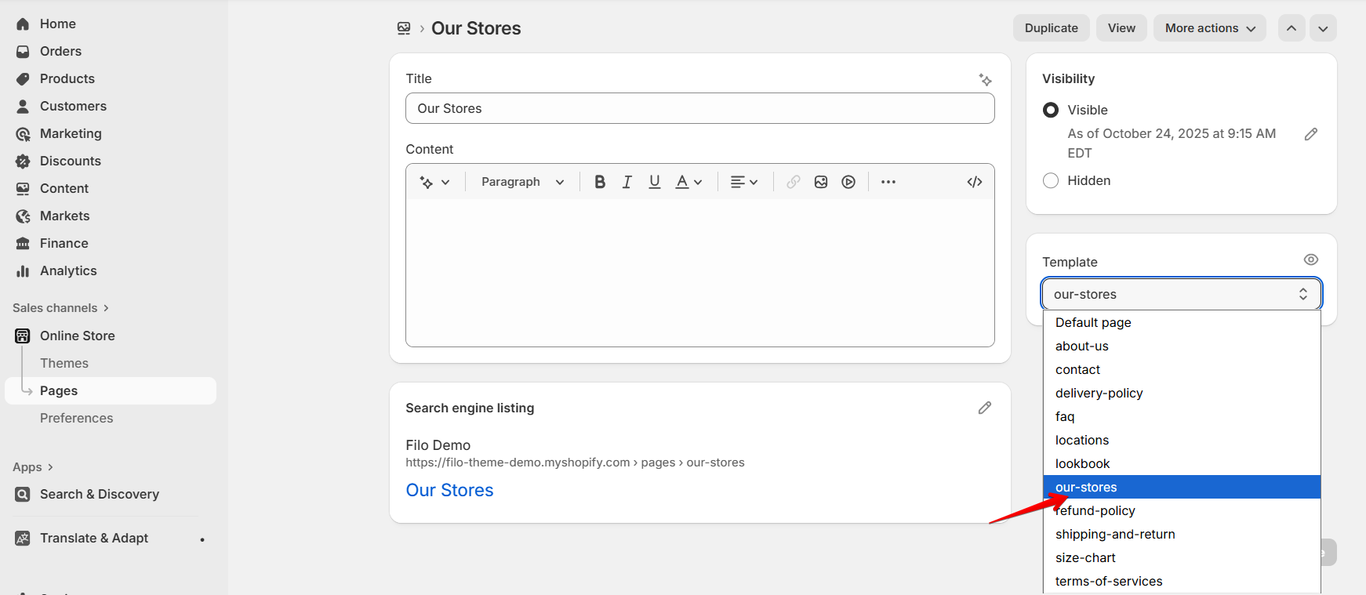The width and height of the screenshot is (1366, 595).
Task: Open the Paragraph style dropdown
Action: (522, 182)
